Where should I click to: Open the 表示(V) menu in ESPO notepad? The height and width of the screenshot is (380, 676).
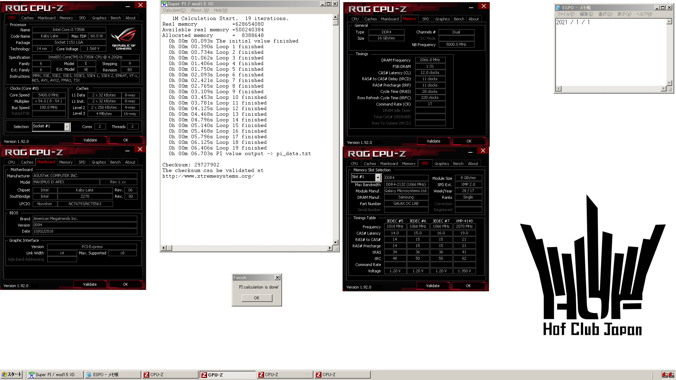point(624,14)
